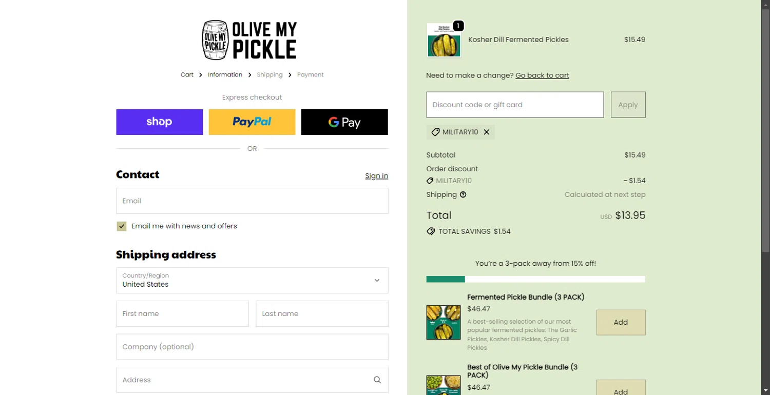Image resolution: width=770 pixels, height=395 pixels.
Task: Apply the discount code
Action: tap(628, 105)
